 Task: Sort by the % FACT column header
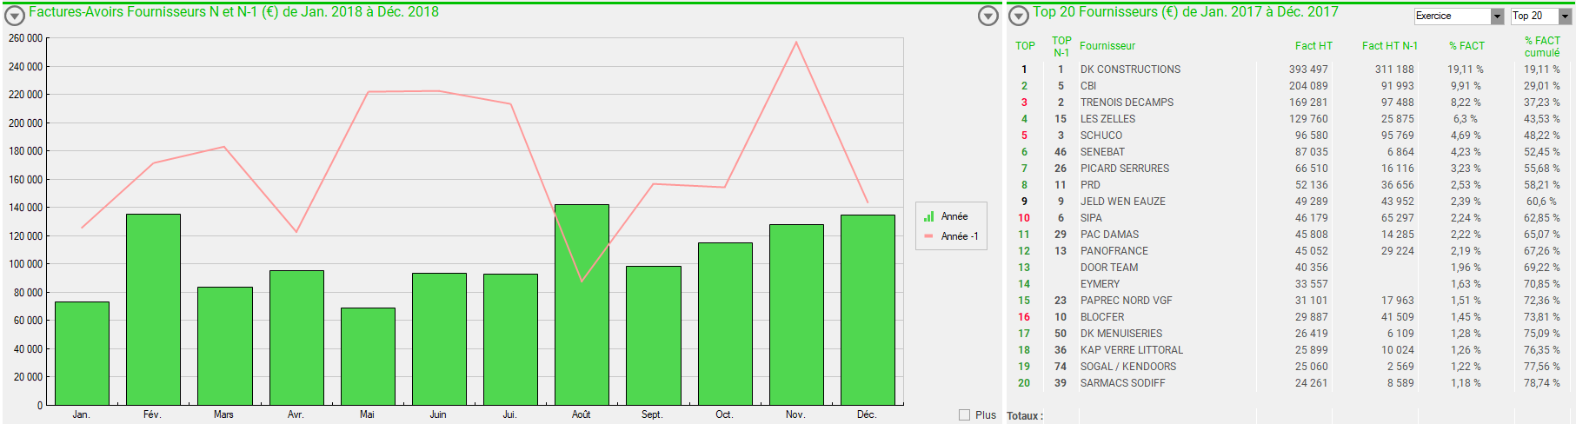1466,46
